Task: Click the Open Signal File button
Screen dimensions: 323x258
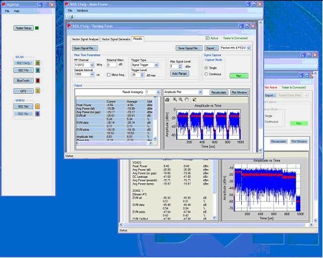Action: pos(85,48)
